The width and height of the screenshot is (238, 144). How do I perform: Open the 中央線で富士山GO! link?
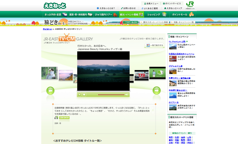[x=178, y=90]
